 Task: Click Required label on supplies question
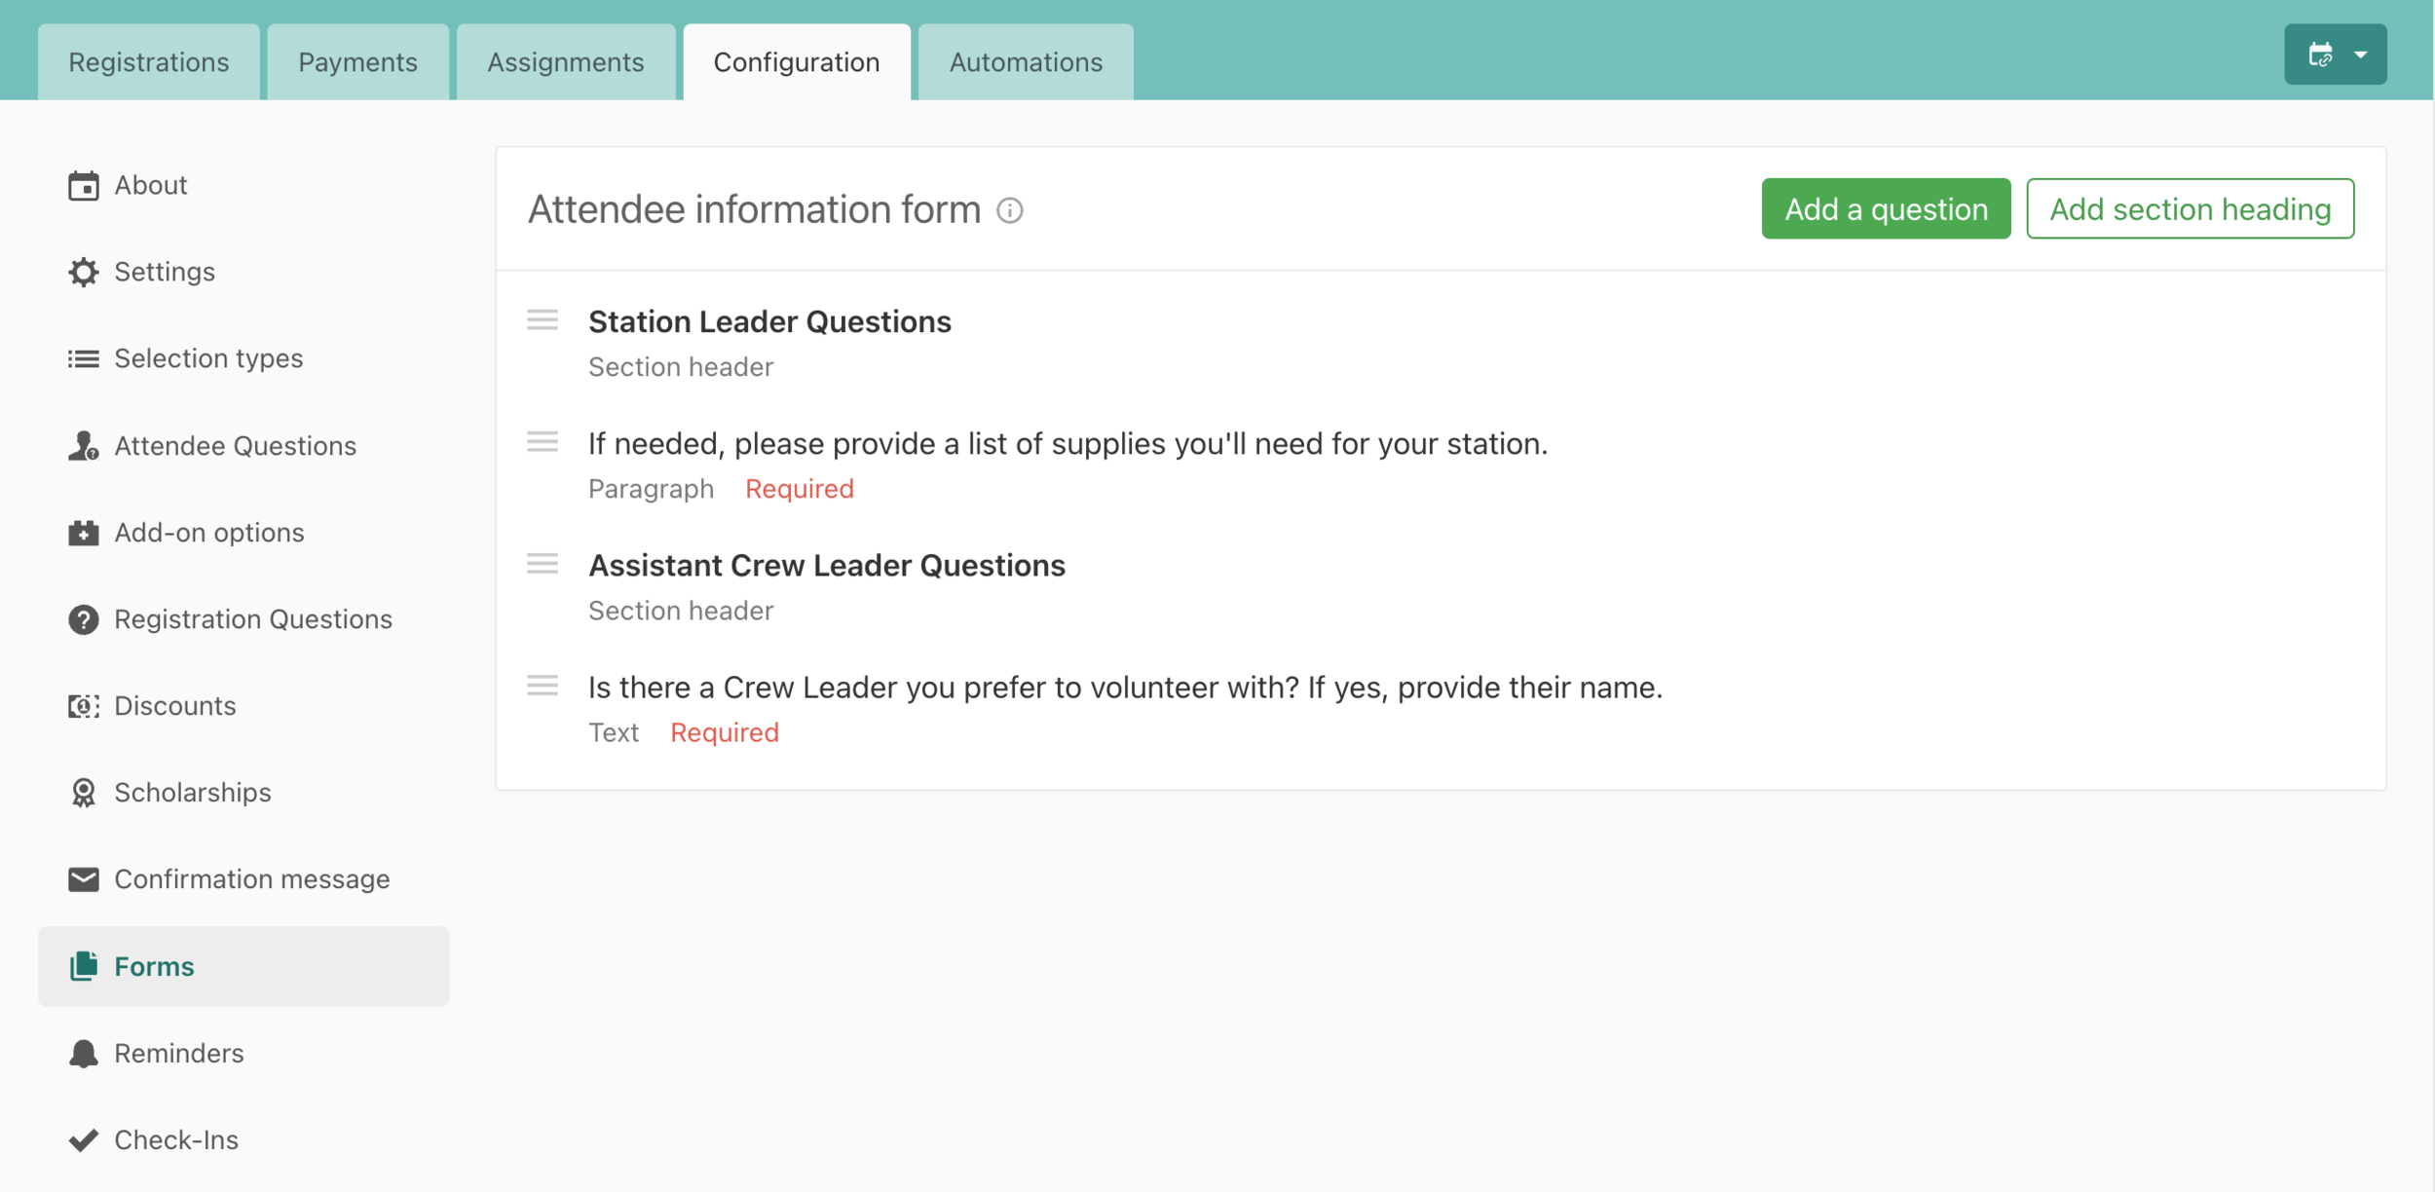[x=800, y=489]
